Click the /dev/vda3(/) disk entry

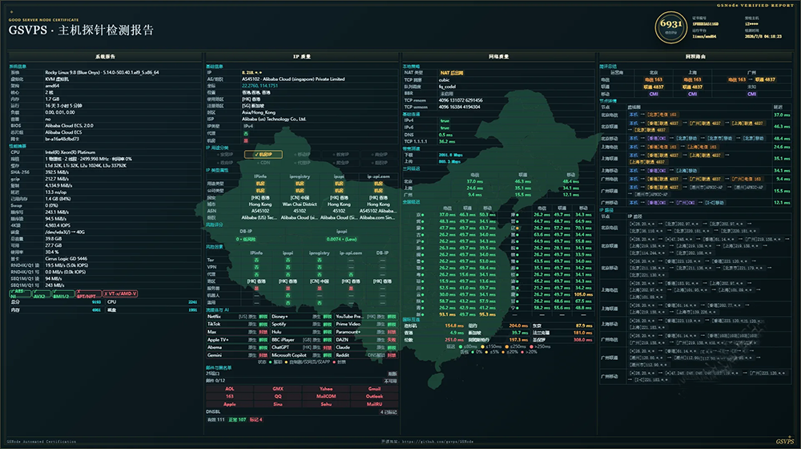pyautogui.click(x=65, y=232)
